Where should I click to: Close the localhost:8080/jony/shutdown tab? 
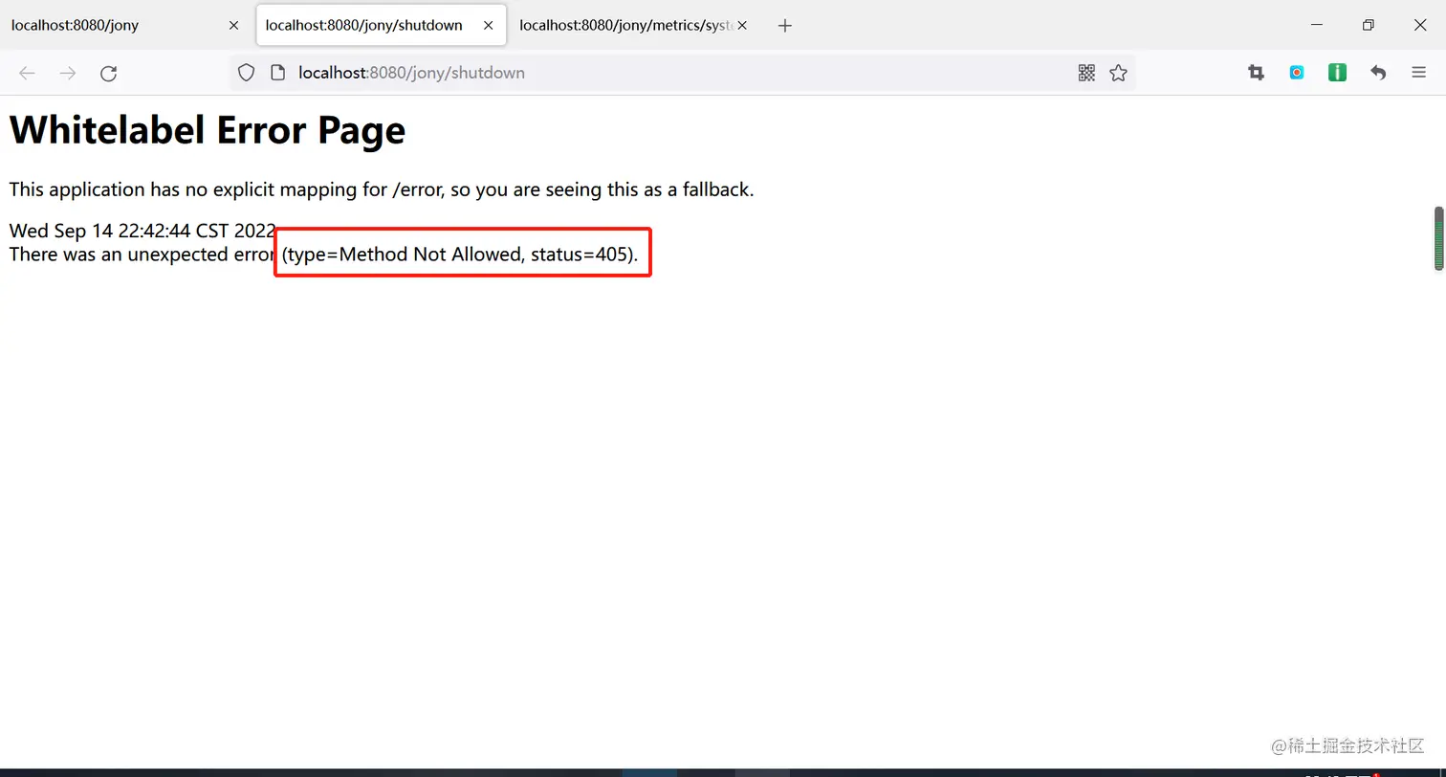pos(489,26)
